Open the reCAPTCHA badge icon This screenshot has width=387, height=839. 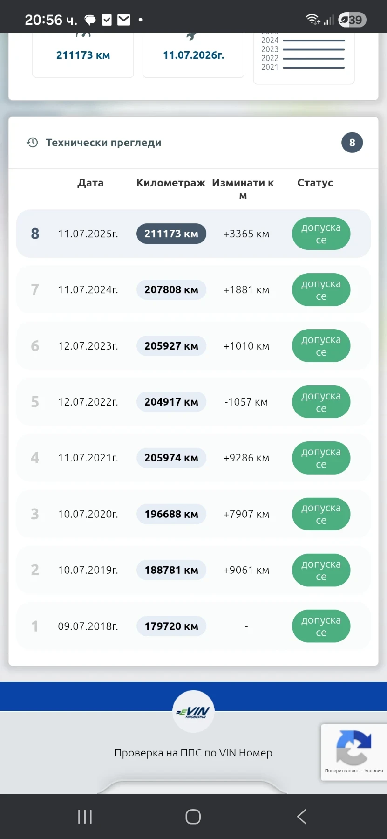click(x=353, y=747)
